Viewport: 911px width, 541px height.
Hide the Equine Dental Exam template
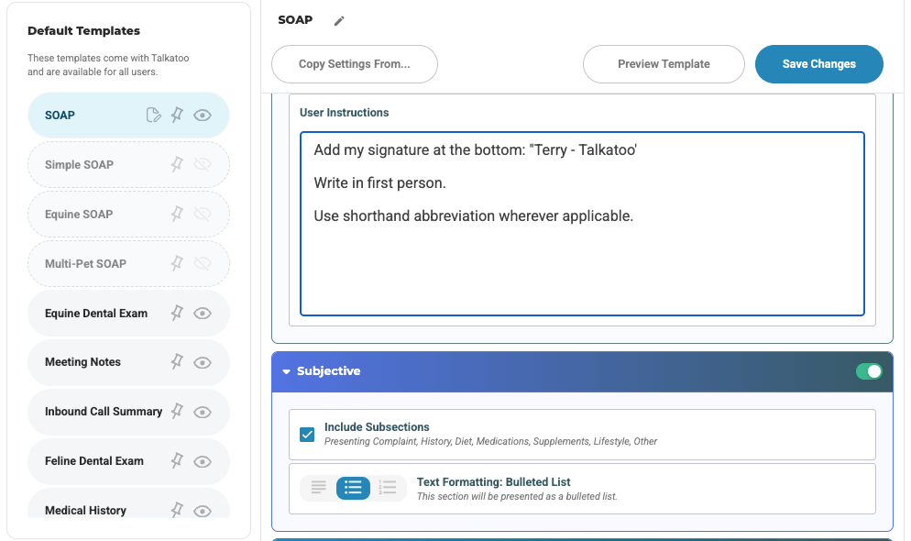(x=203, y=314)
